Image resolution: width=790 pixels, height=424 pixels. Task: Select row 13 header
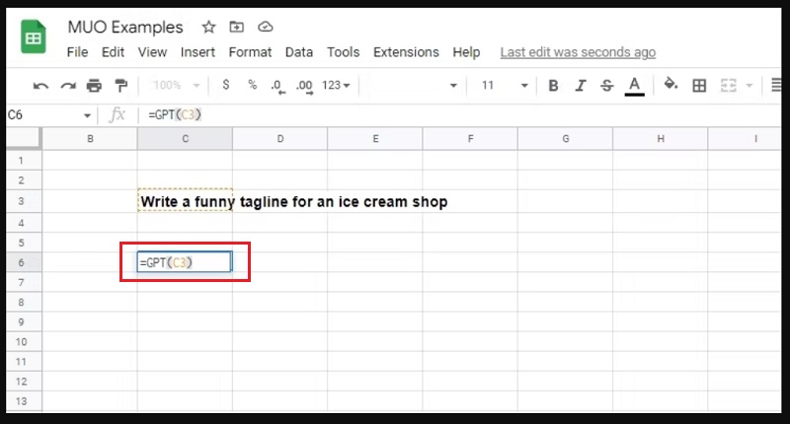24,401
